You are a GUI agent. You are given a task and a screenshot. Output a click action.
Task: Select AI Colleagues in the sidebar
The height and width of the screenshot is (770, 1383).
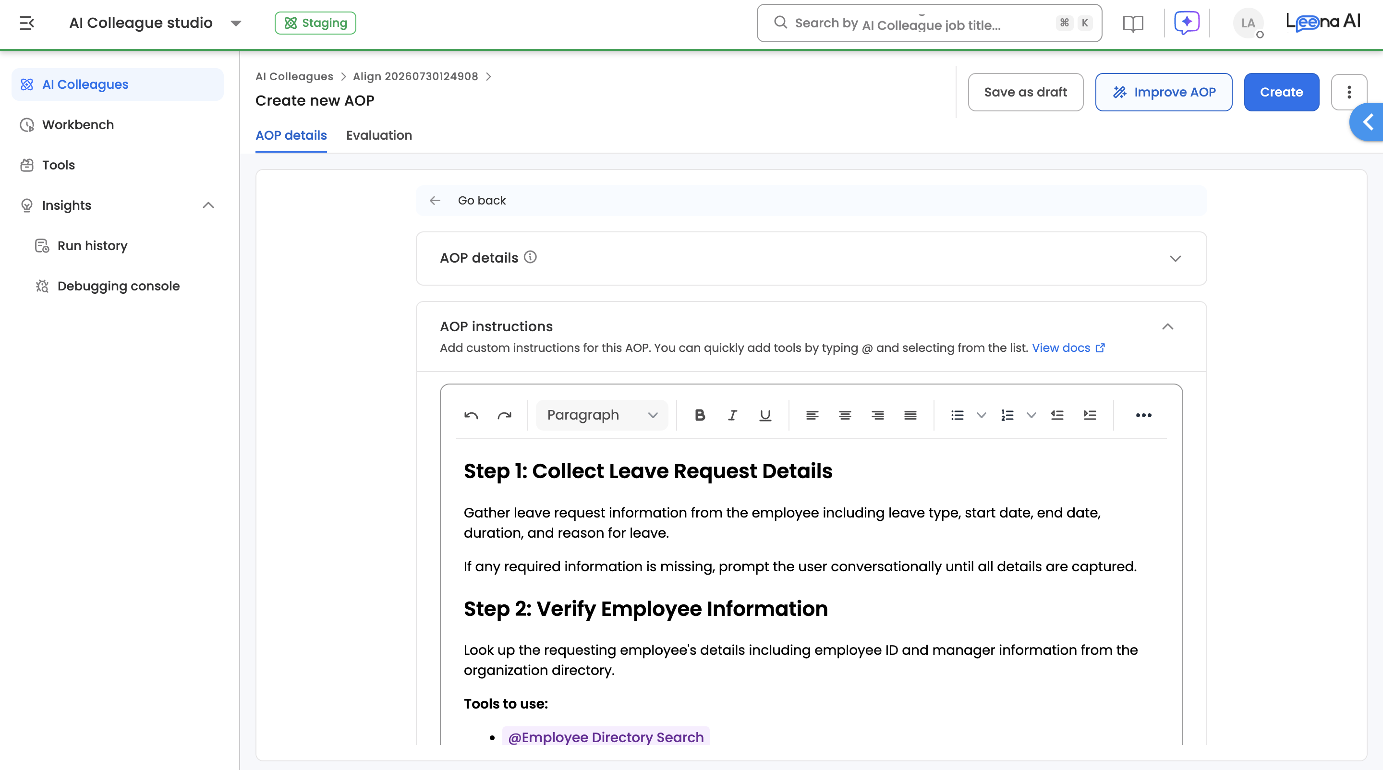pyautogui.click(x=118, y=84)
